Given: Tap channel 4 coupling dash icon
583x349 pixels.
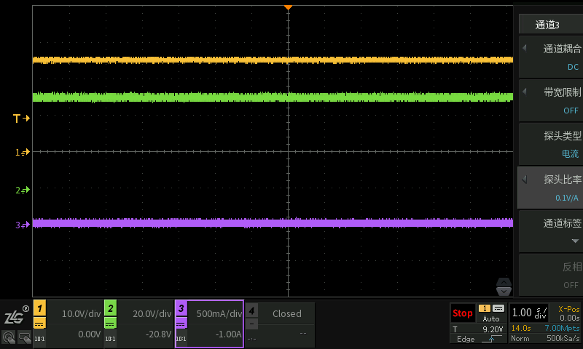Looking at the screenshot, I should point(251,324).
